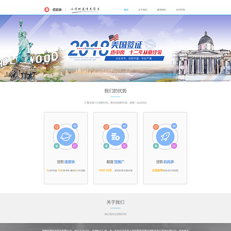Click orange shield icon in 贷款速度快 card
Image resolution: width=231 pixels, height=231 pixels.
(57, 127)
